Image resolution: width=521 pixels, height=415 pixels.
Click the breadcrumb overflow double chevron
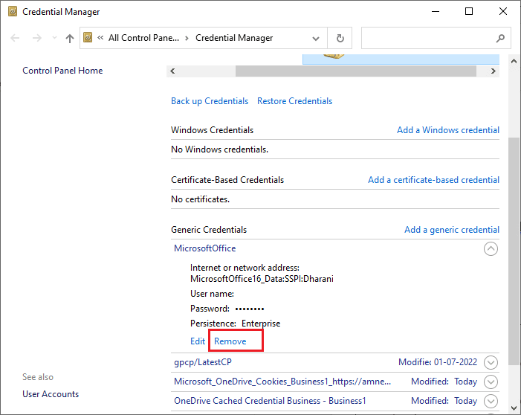(x=100, y=38)
